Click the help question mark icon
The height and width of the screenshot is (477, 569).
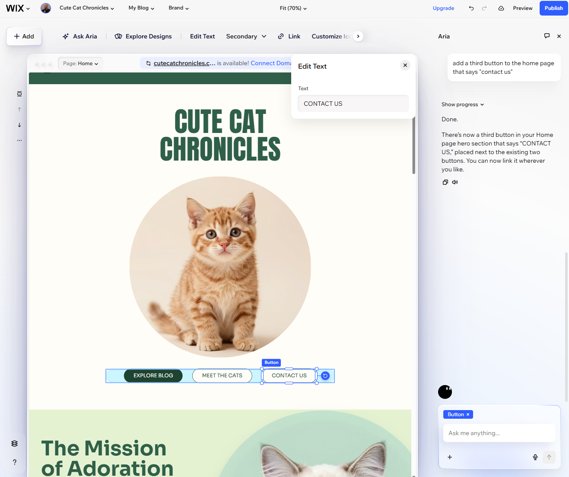(14, 462)
